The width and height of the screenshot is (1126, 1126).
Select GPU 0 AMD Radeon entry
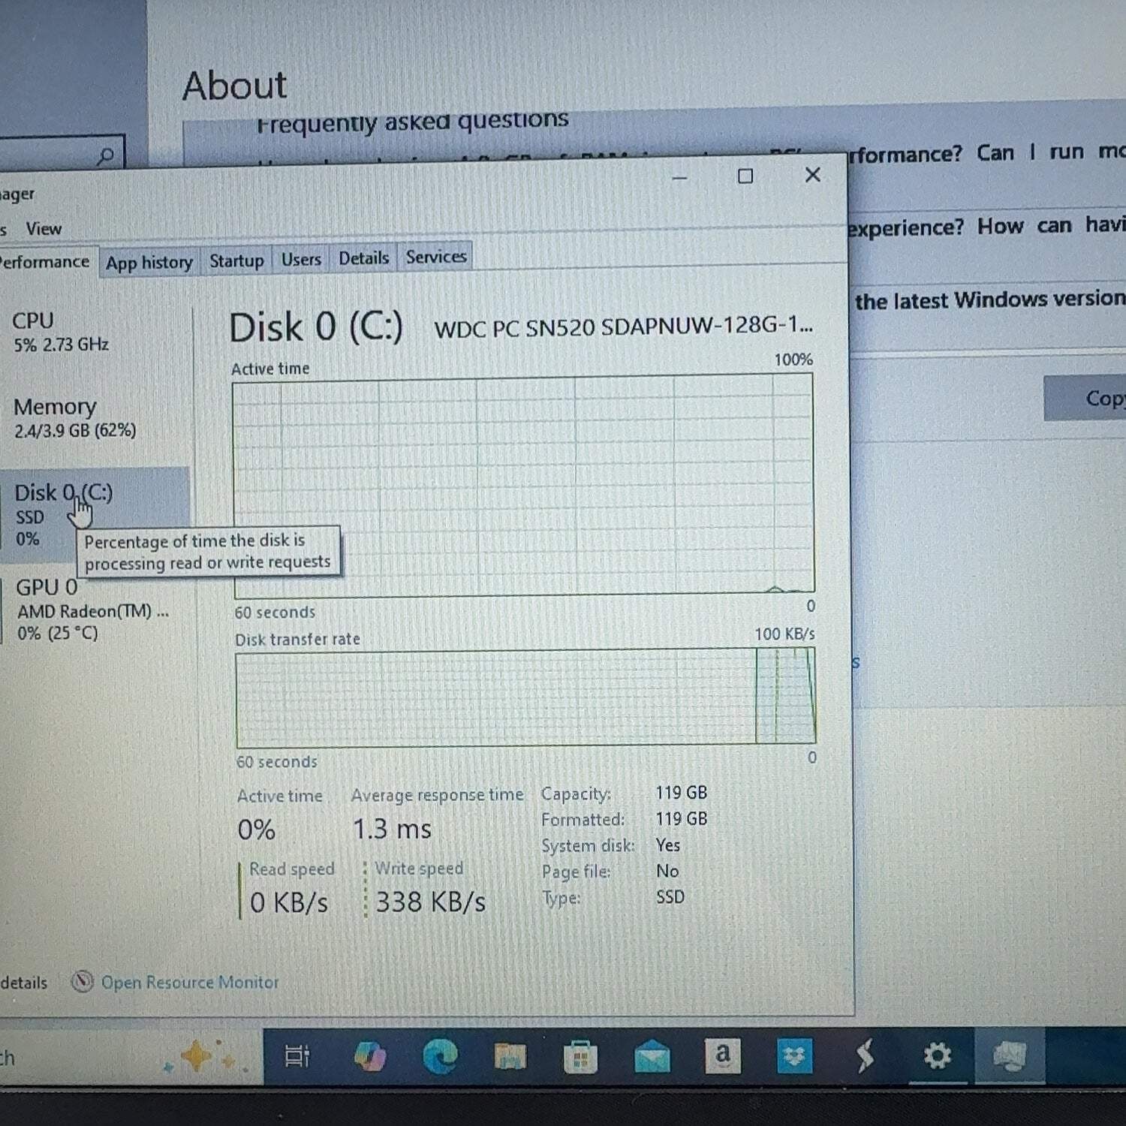tap(94, 610)
